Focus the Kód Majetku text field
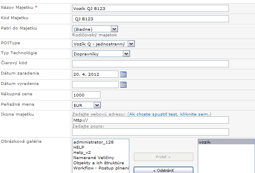This screenshot has width=255, height=173. point(151,19)
